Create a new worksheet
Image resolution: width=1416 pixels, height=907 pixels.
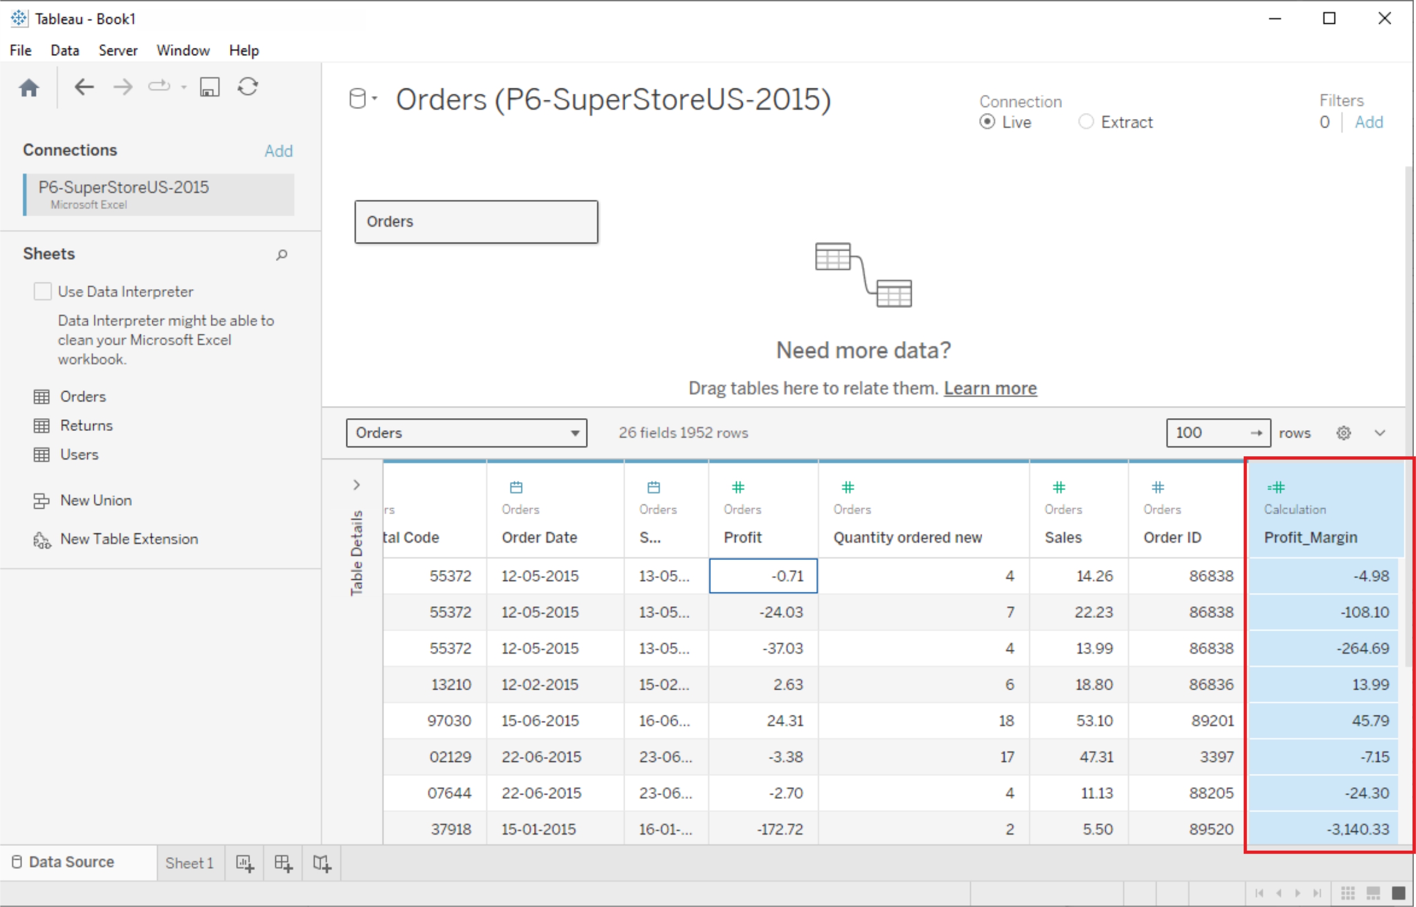pyautogui.click(x=244, y=863)
